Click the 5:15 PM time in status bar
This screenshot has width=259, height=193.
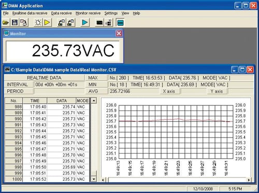[235, 189]
